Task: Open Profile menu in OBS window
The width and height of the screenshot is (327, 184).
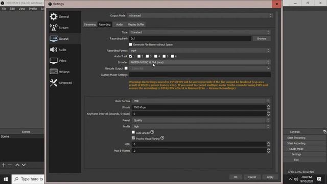Action: 33,9
